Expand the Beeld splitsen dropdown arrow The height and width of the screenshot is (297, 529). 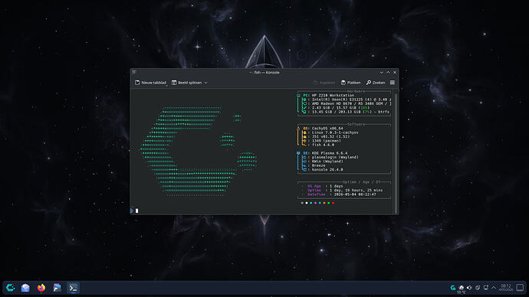[205, 83]
